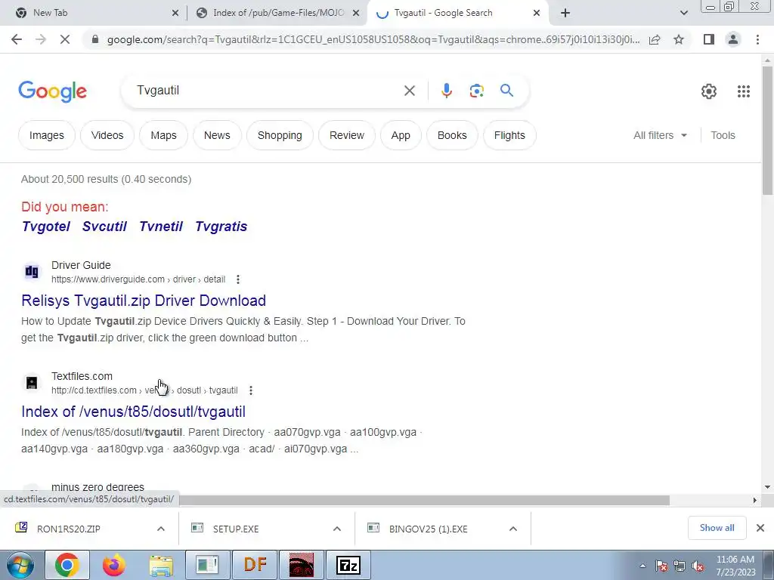
Task: Open Google apps grid
Action: 744,91
